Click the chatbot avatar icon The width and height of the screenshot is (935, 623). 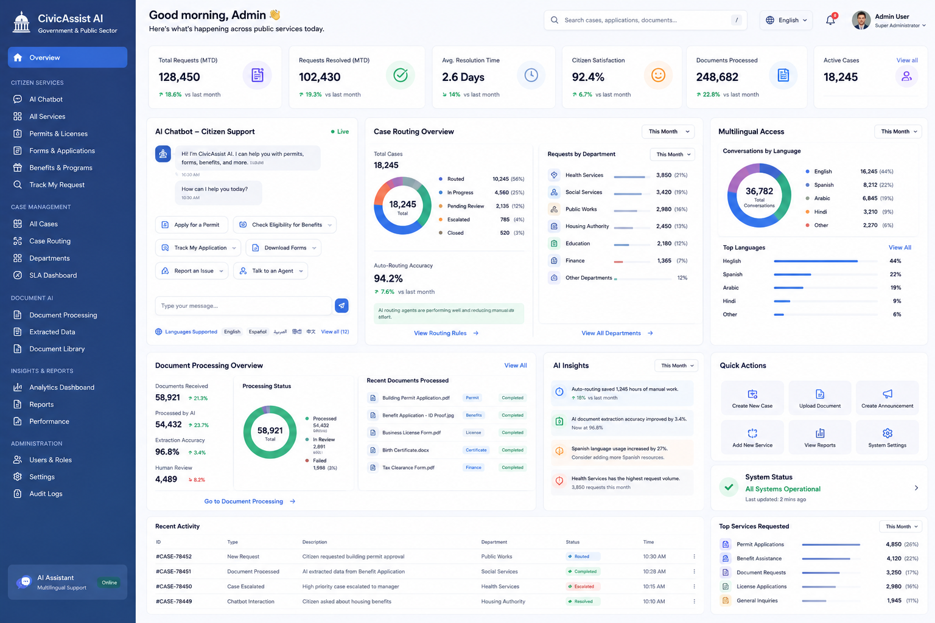(163, 154)
